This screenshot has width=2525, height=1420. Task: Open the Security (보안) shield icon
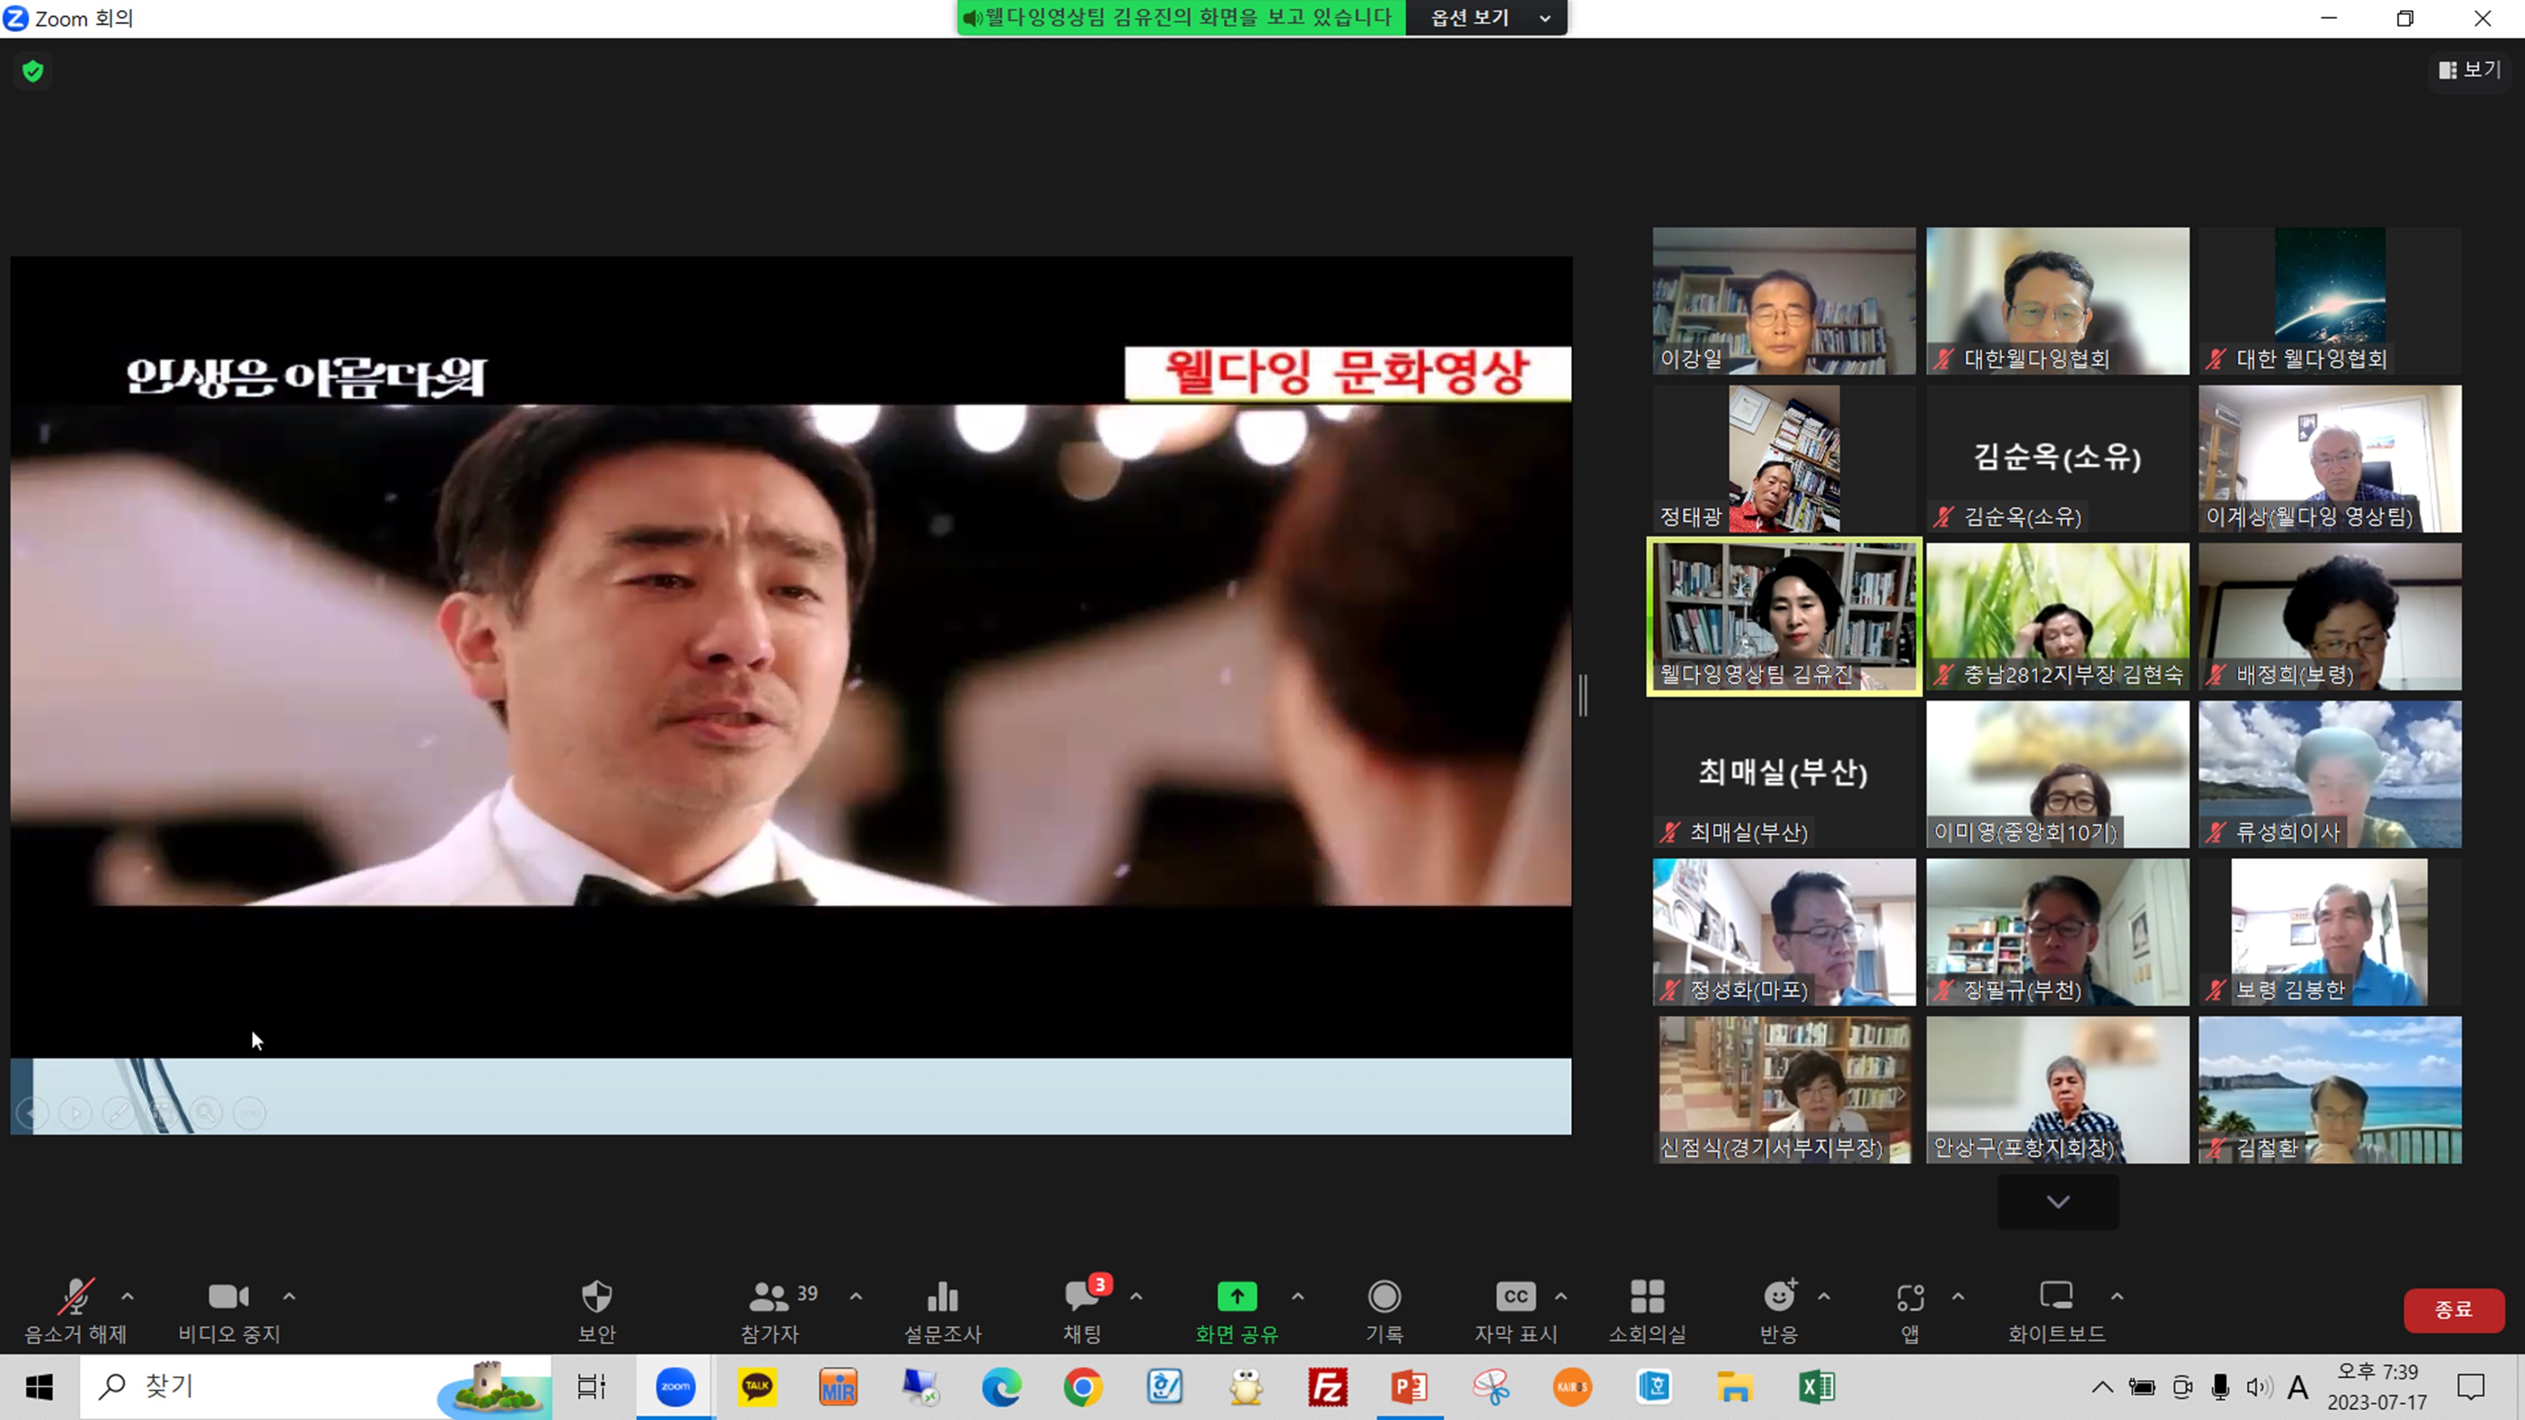pyautogui.click(x=596, y=1296)
